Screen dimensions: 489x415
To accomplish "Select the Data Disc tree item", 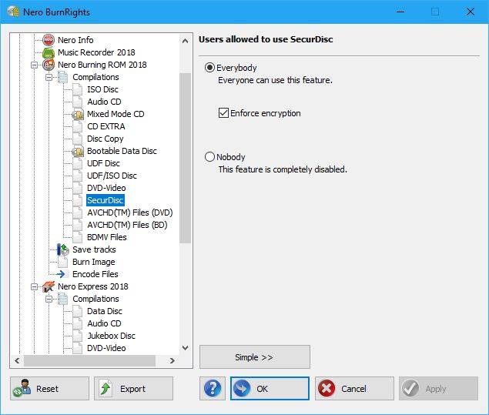I will coord(105,311).
